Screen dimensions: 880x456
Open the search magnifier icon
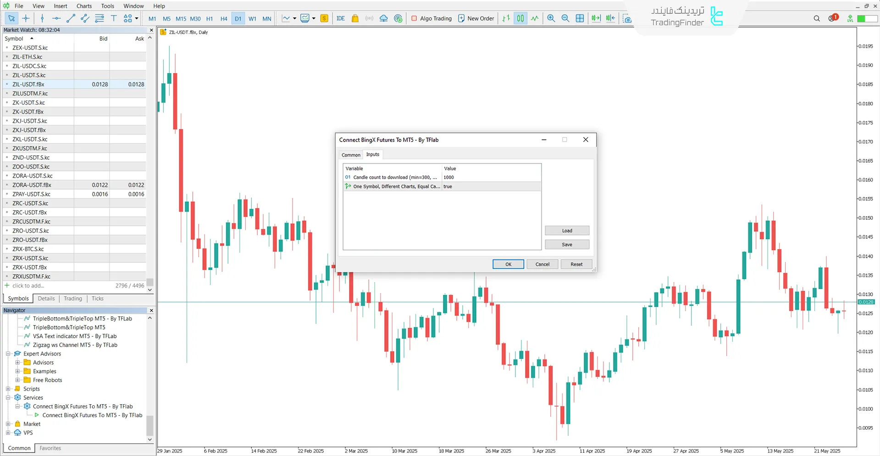(x=817, y=18)
